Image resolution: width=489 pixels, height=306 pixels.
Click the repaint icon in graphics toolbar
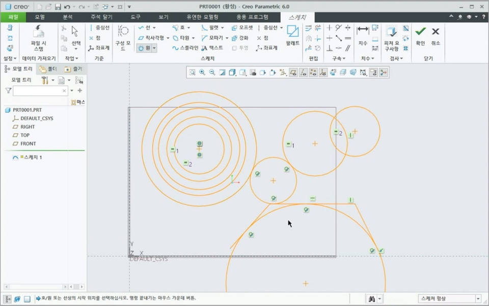(222, 72)
